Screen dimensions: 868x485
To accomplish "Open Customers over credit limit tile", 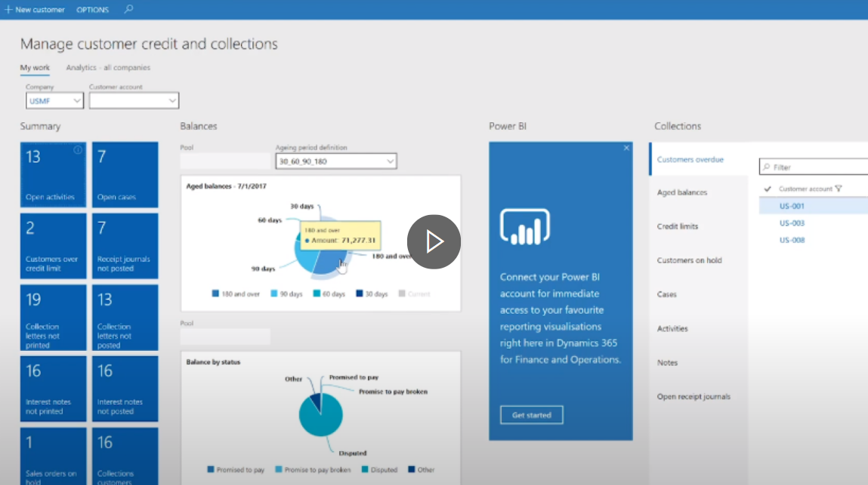I will (53, 246).
